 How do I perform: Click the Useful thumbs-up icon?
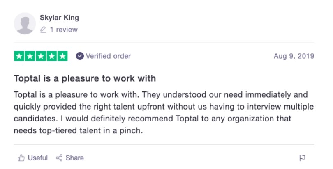tap(21, 158)
